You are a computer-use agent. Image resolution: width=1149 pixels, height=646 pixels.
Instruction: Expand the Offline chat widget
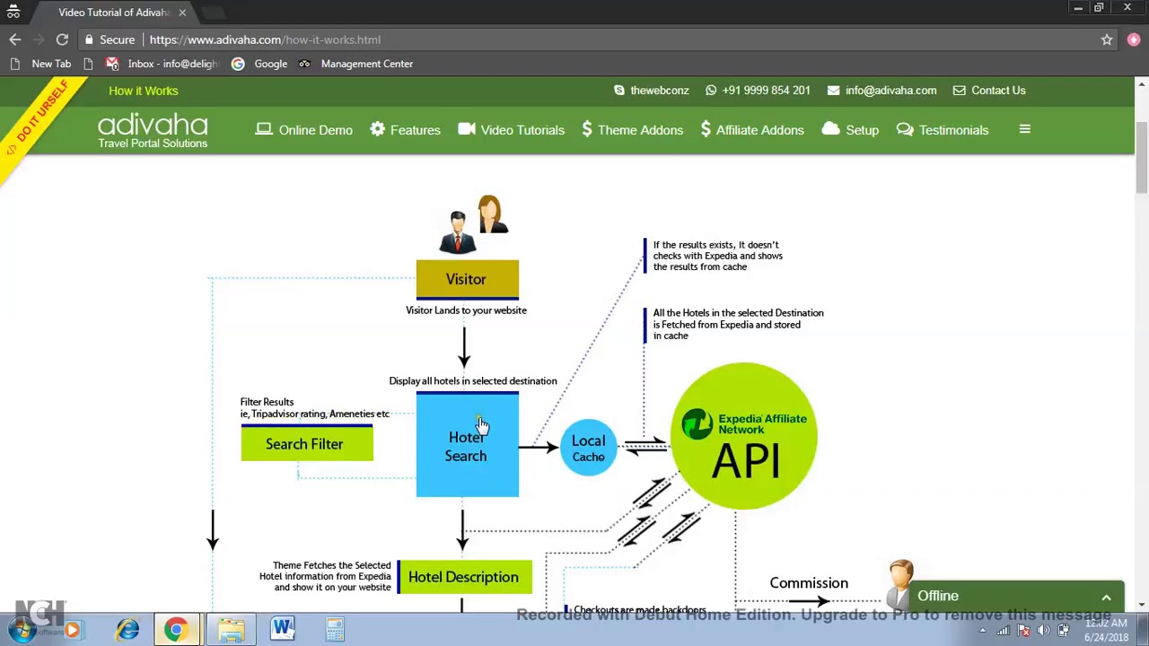(x=1014, y=596)
